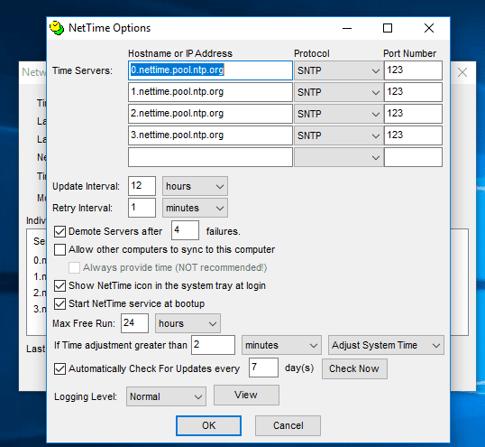The image size is (485, 447).
Task: Click the Cancel button
Action: [x=288, y=425]
